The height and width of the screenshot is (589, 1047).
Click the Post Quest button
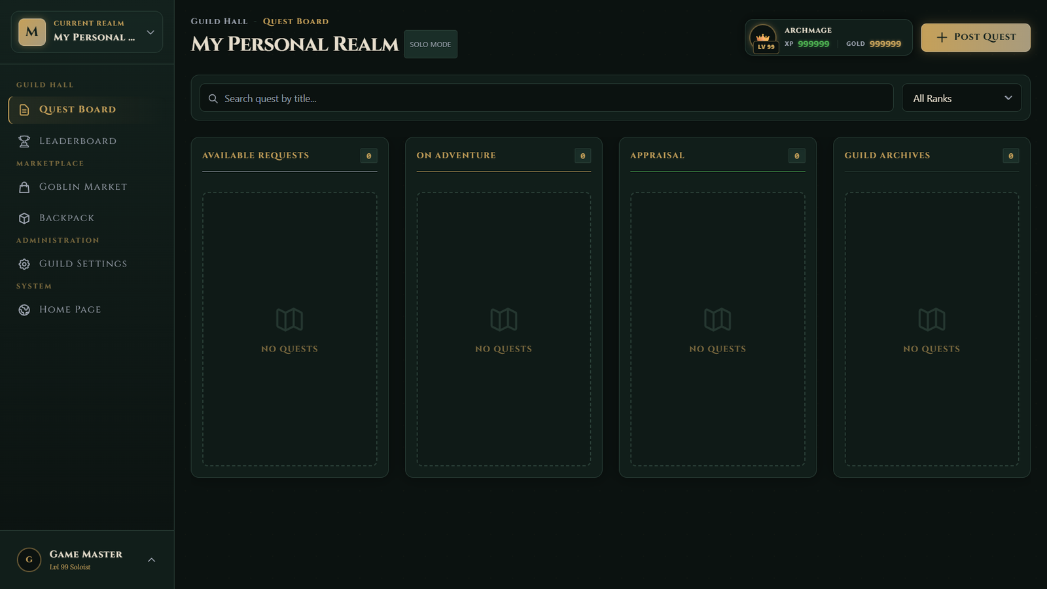tap(975, 37)
